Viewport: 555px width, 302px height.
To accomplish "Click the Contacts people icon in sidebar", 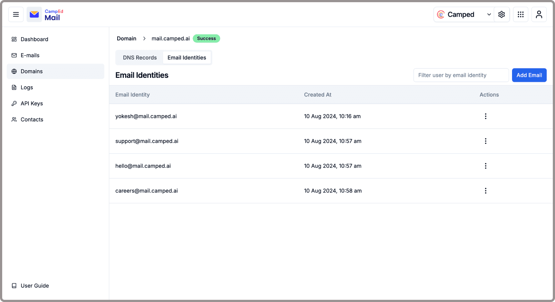I will tap(14, 119).
